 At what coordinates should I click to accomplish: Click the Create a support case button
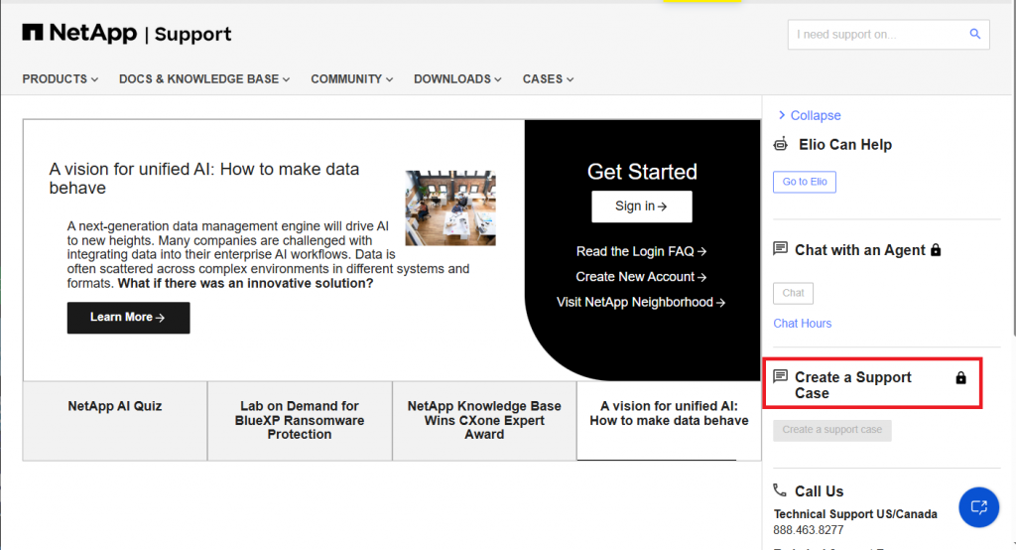[832, 430]
